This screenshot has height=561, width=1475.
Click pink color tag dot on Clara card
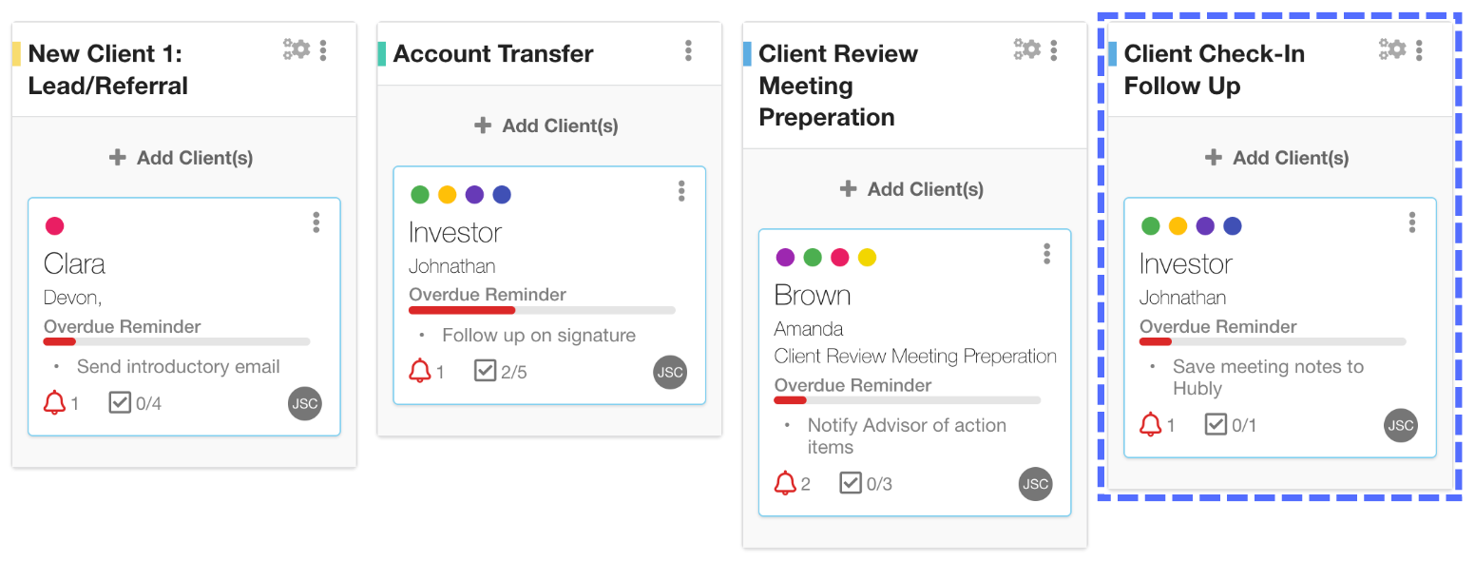[55, 226]
